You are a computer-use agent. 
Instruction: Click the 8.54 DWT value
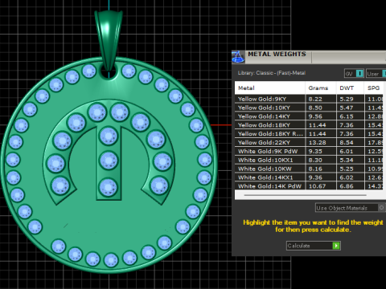coord(347,143)
